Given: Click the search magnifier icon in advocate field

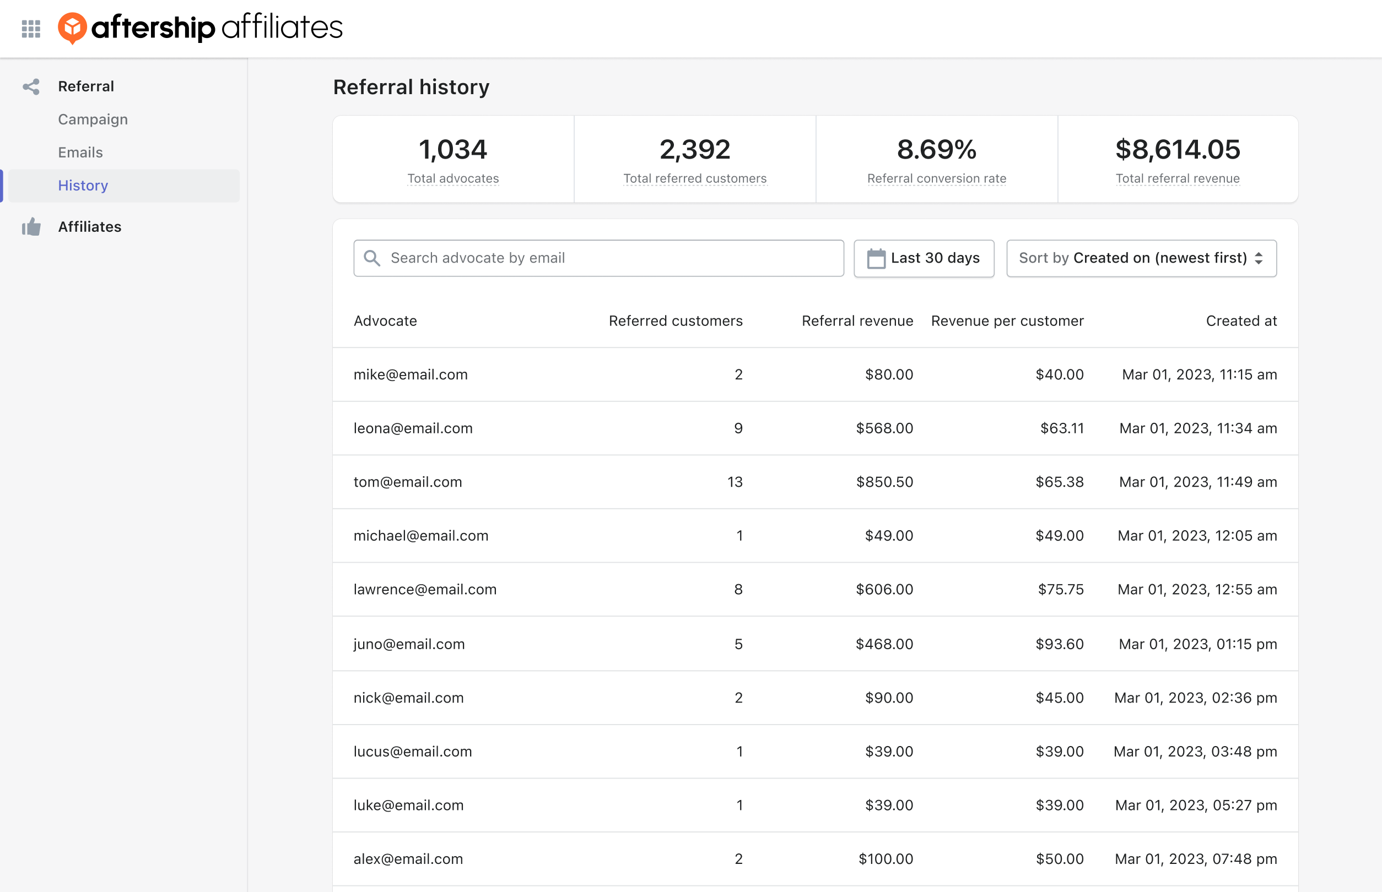Looking at the screenshot, I should [x=373, y=258].
